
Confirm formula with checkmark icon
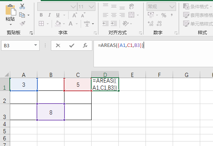point(72,45)
